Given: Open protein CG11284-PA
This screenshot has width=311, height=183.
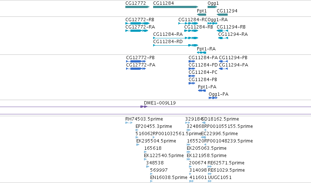Looking at the screenshot, I should 203,58.
